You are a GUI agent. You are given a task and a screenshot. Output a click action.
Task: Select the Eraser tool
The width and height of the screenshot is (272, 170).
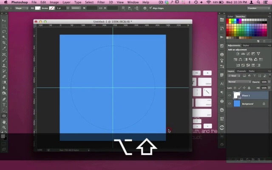[x=4, y=76]
